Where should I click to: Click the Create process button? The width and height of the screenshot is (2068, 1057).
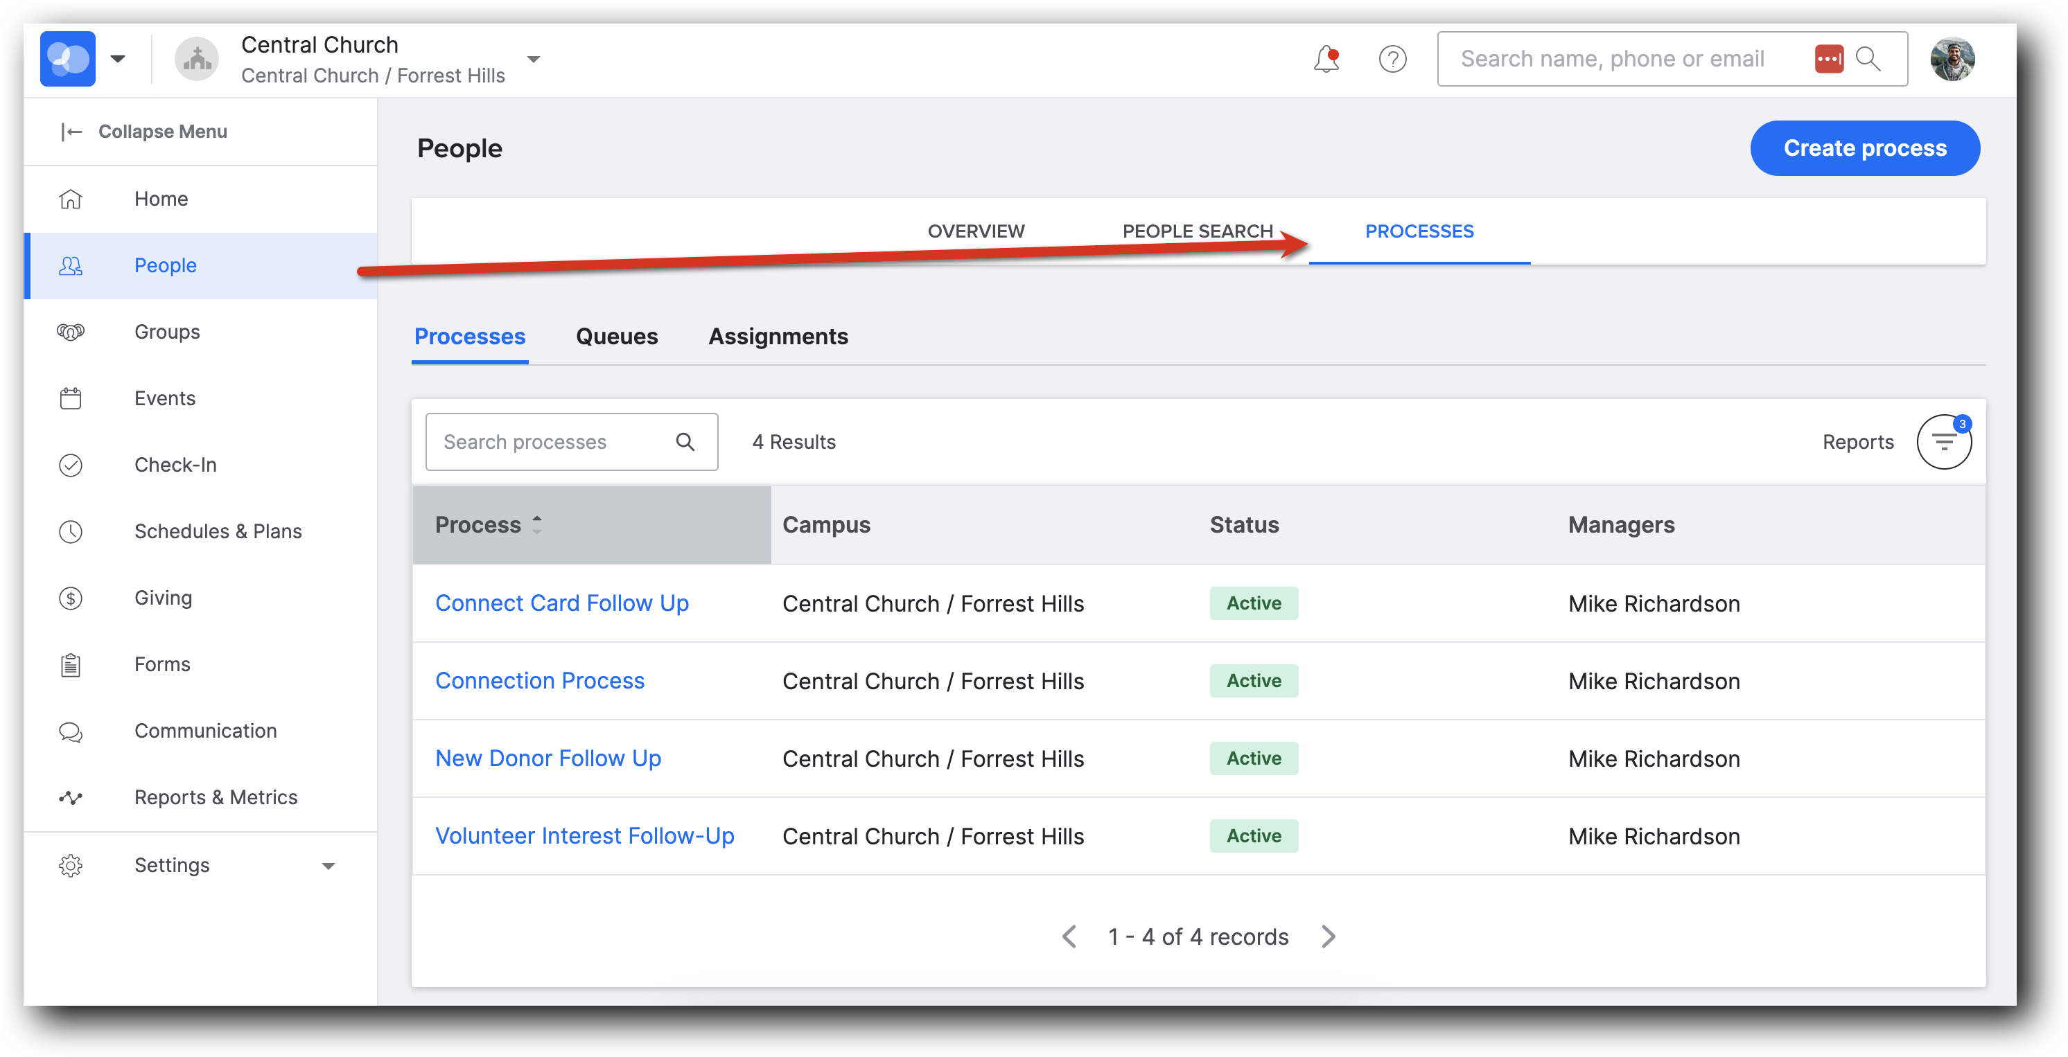pyautogui.click(x=1864, y=148)
